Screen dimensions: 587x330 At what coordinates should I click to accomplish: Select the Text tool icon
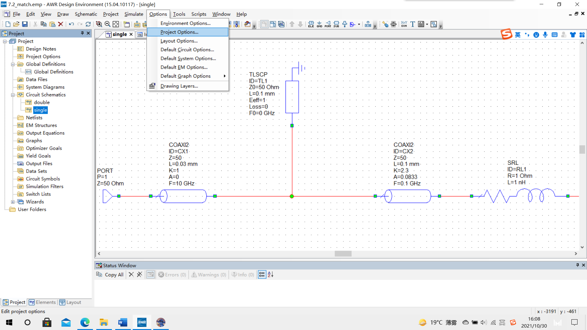412,24
